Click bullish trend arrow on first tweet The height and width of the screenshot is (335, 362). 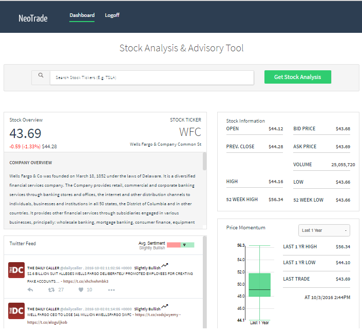coord(165,266)
